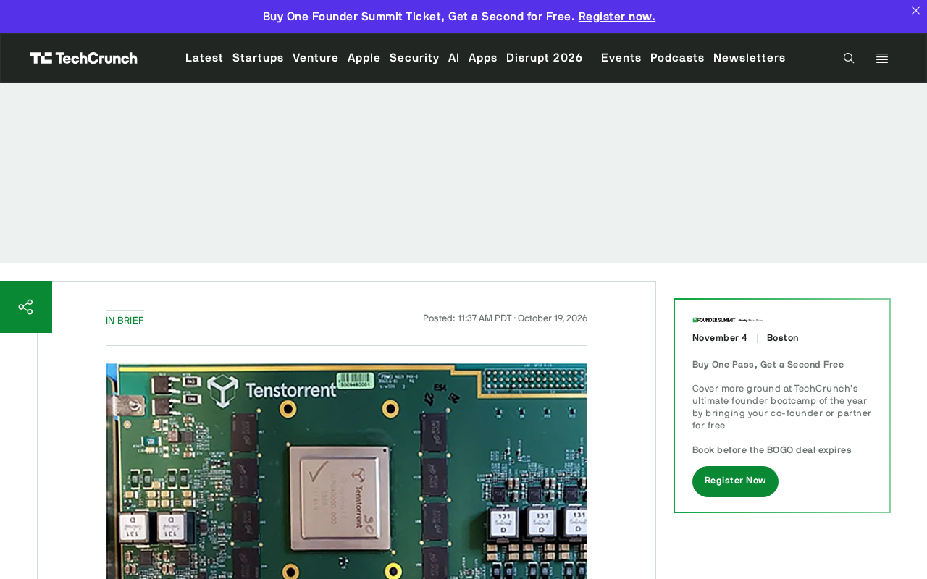Viewport: 927px width, 579px height.
Task: Click the Register Now green button
Action: 735,481
